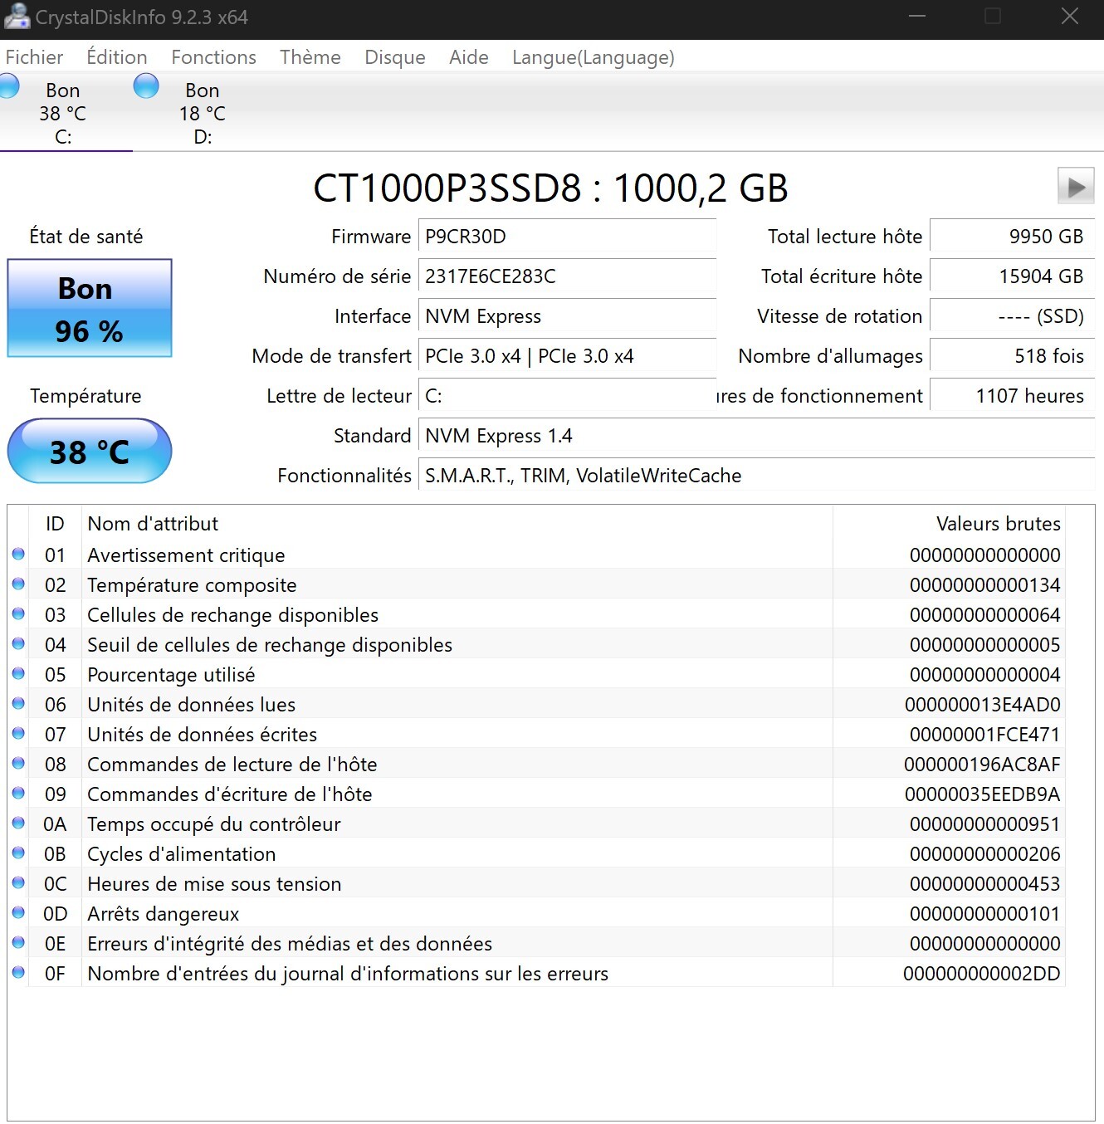Image resolution: width=1104 pixels, height=1124 pixels.
Task: Click status dot for Seuil de cellules row
Action: point(18,643)
